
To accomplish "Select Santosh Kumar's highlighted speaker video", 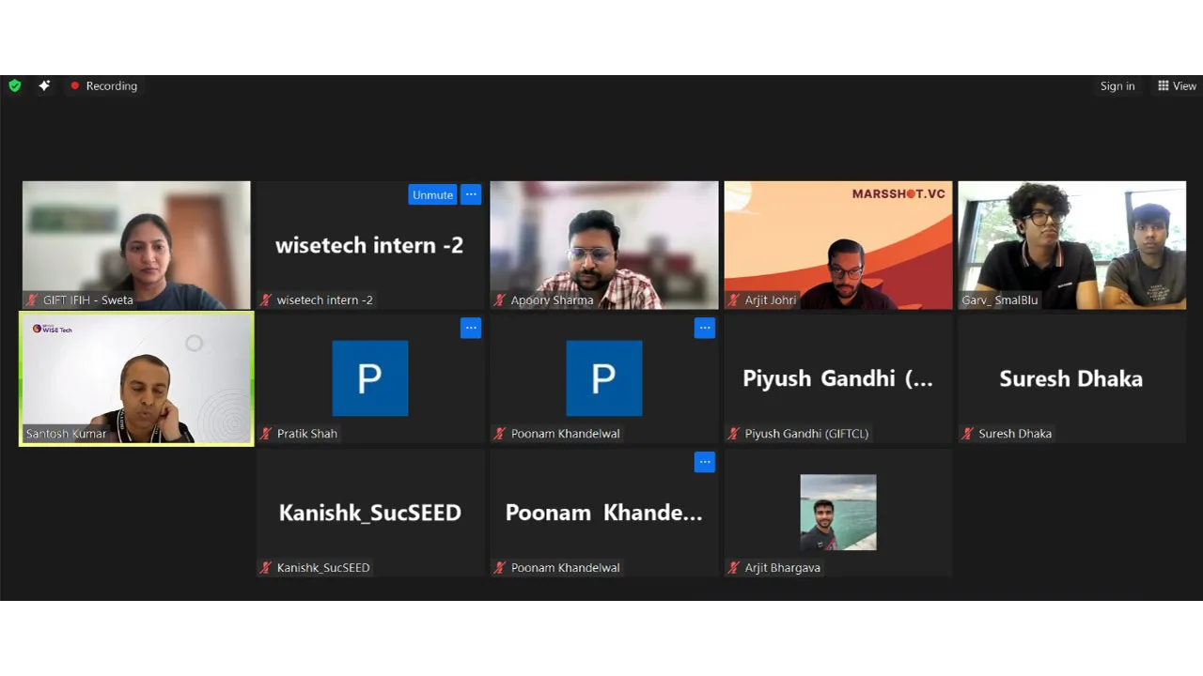I will click(136, 378).
